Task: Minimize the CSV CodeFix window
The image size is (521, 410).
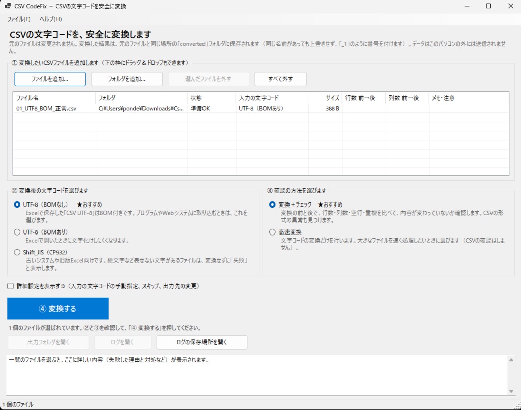Action: pyautogui.click(x=467, y=6)
